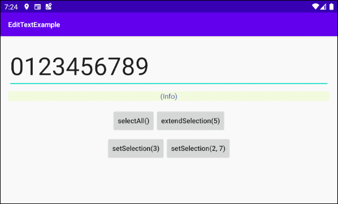Click the EditTextExample app title
Viewport: 338px width, 204px height.
click(34, 24)
